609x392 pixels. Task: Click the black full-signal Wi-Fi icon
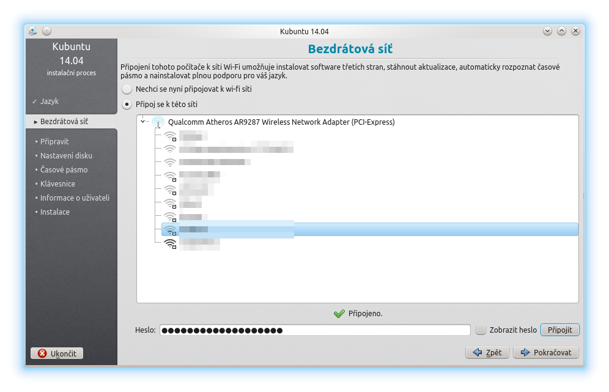coord(170,243)
